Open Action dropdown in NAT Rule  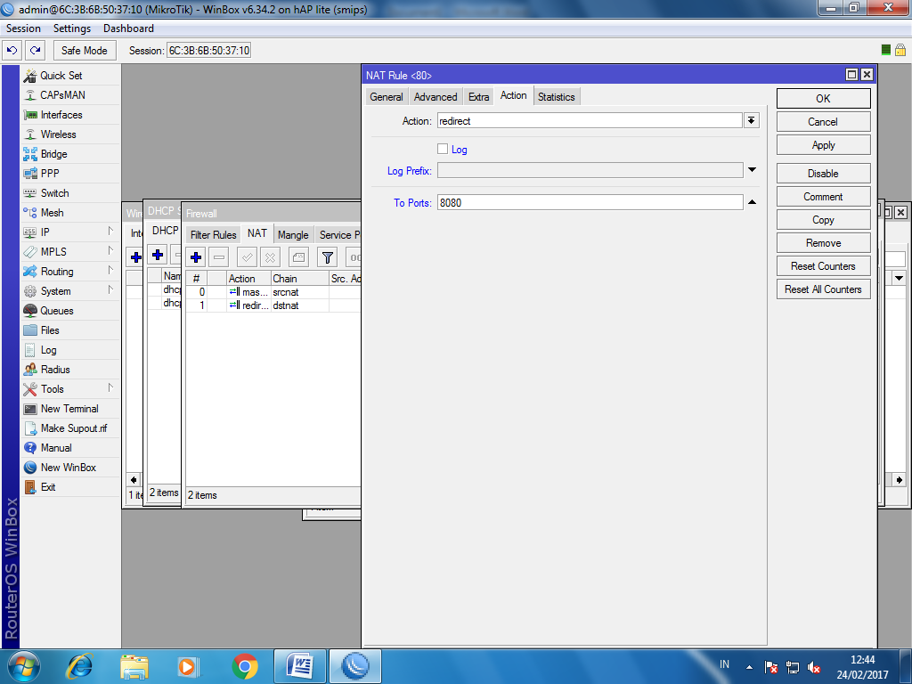pos(752,120)
